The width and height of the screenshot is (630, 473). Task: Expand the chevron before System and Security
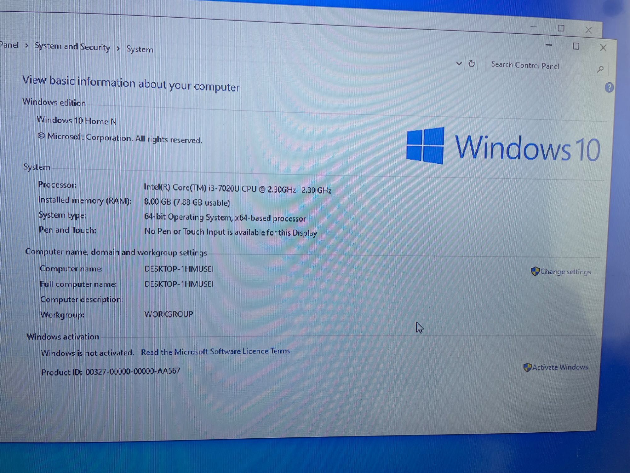click(27, 46)
